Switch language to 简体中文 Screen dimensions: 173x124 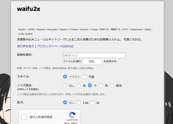click(x=104, y=29)
